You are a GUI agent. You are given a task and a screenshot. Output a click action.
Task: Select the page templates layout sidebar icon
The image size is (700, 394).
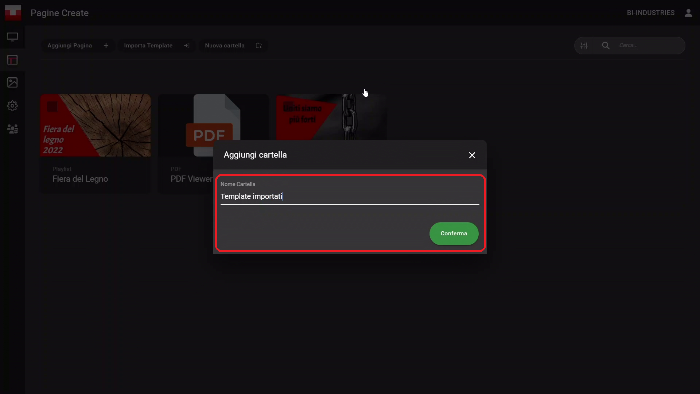(x=12, y=60)
